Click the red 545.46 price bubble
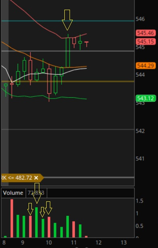 click(146, 33)
